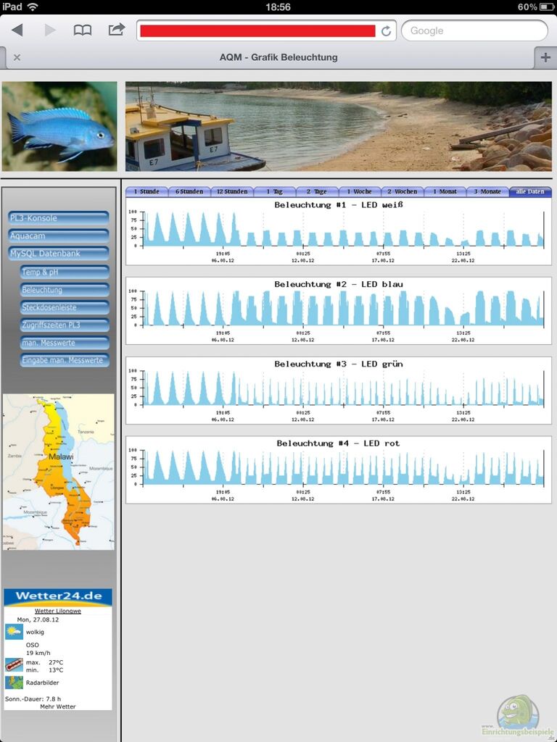
Task: Click the thermometer temperature icon
Action: tap(14, 664)
